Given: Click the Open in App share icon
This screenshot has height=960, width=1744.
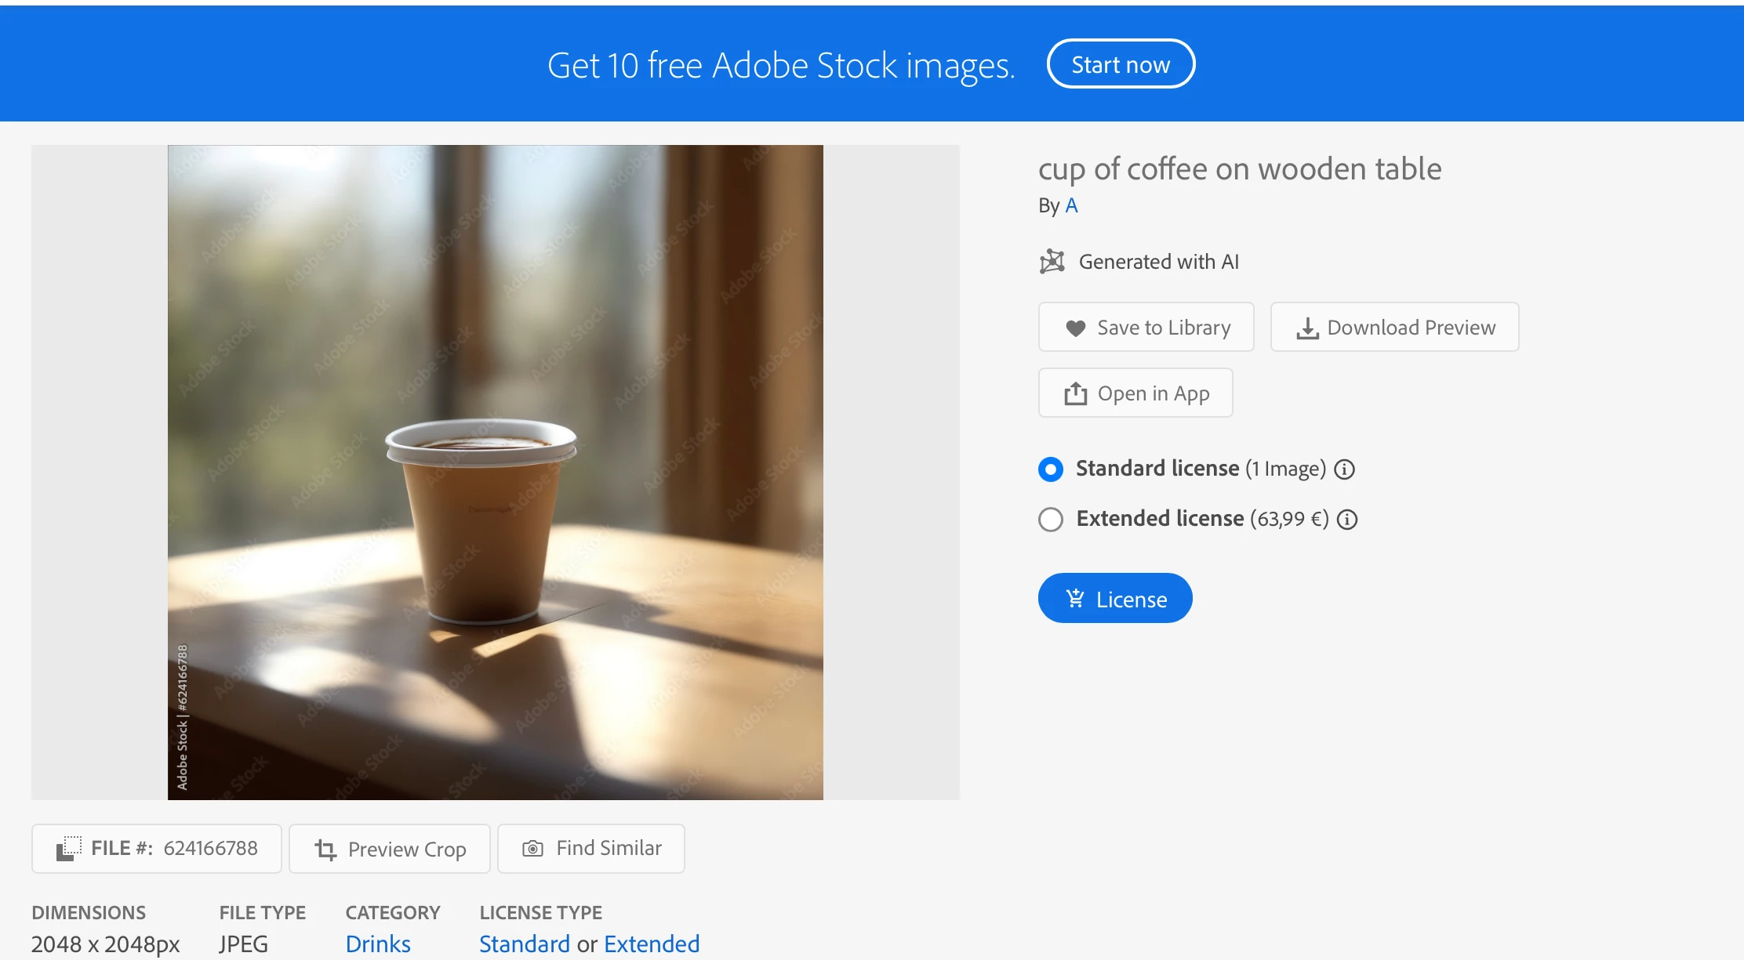Looking at the screenshot, I should (1075, 393).
